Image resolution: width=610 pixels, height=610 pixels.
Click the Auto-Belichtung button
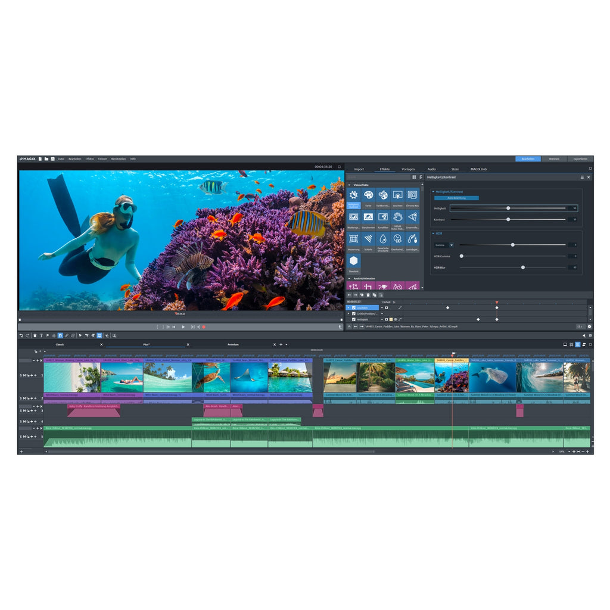tap(456, 198)
